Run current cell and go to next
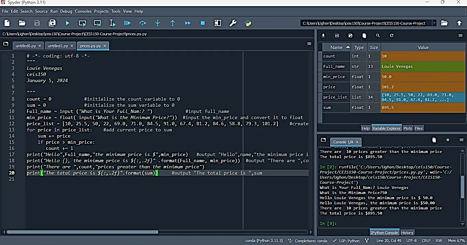 click(98, 23)
